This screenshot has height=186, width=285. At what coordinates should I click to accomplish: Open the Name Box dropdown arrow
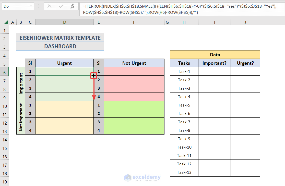[x=31, y=6]
